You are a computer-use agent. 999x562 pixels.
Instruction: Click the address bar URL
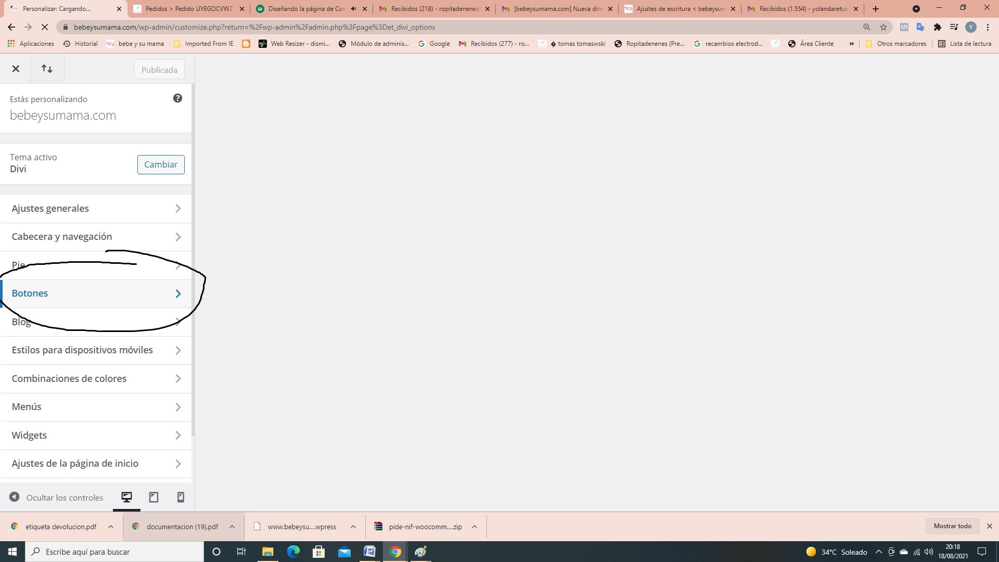254,27
